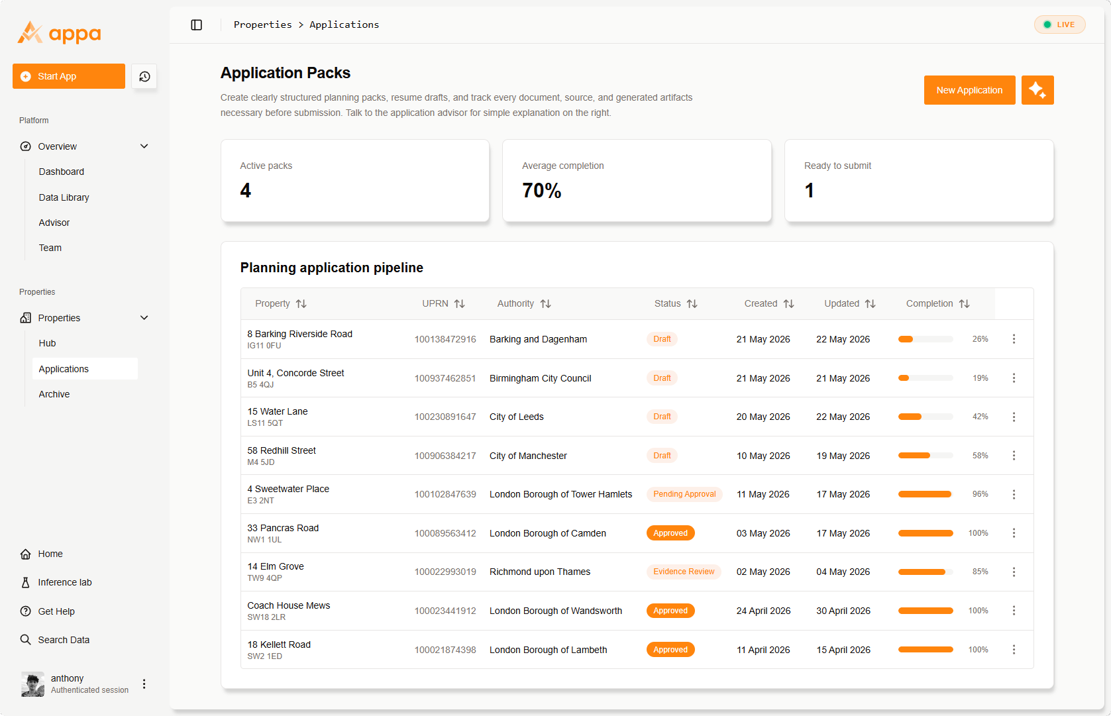The image size is (1111, 716).
Task: Click the Overview compass icon
Action: [x=26, y=146]
